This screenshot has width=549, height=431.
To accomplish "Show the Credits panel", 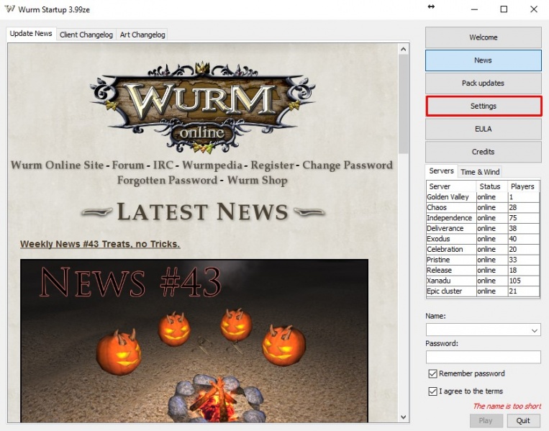I will click(484, 152).
